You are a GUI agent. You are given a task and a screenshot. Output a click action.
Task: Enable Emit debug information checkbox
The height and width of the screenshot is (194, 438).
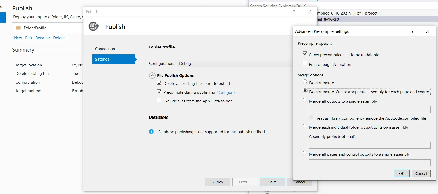(305, 64)
